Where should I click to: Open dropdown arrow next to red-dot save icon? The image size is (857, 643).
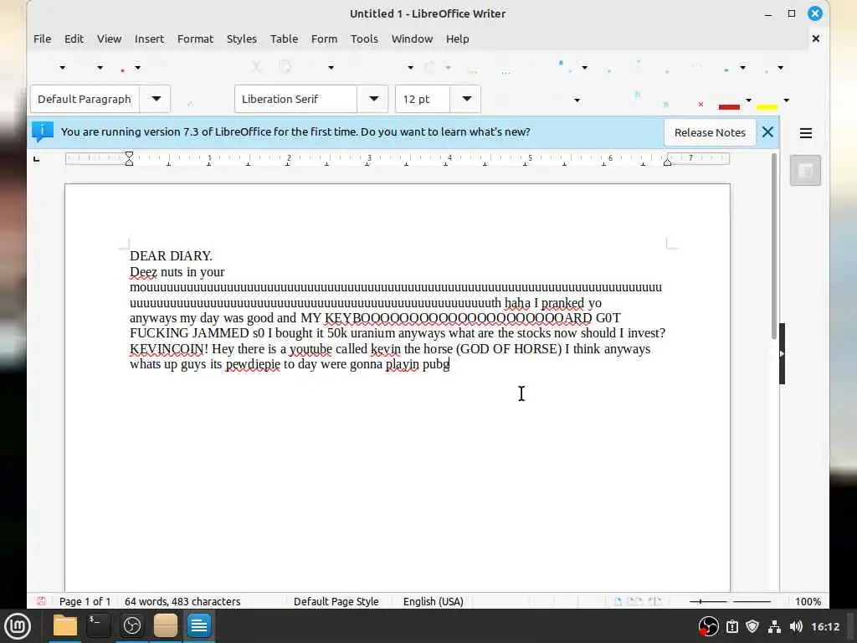pyautogui.click(x=137, y=68)
